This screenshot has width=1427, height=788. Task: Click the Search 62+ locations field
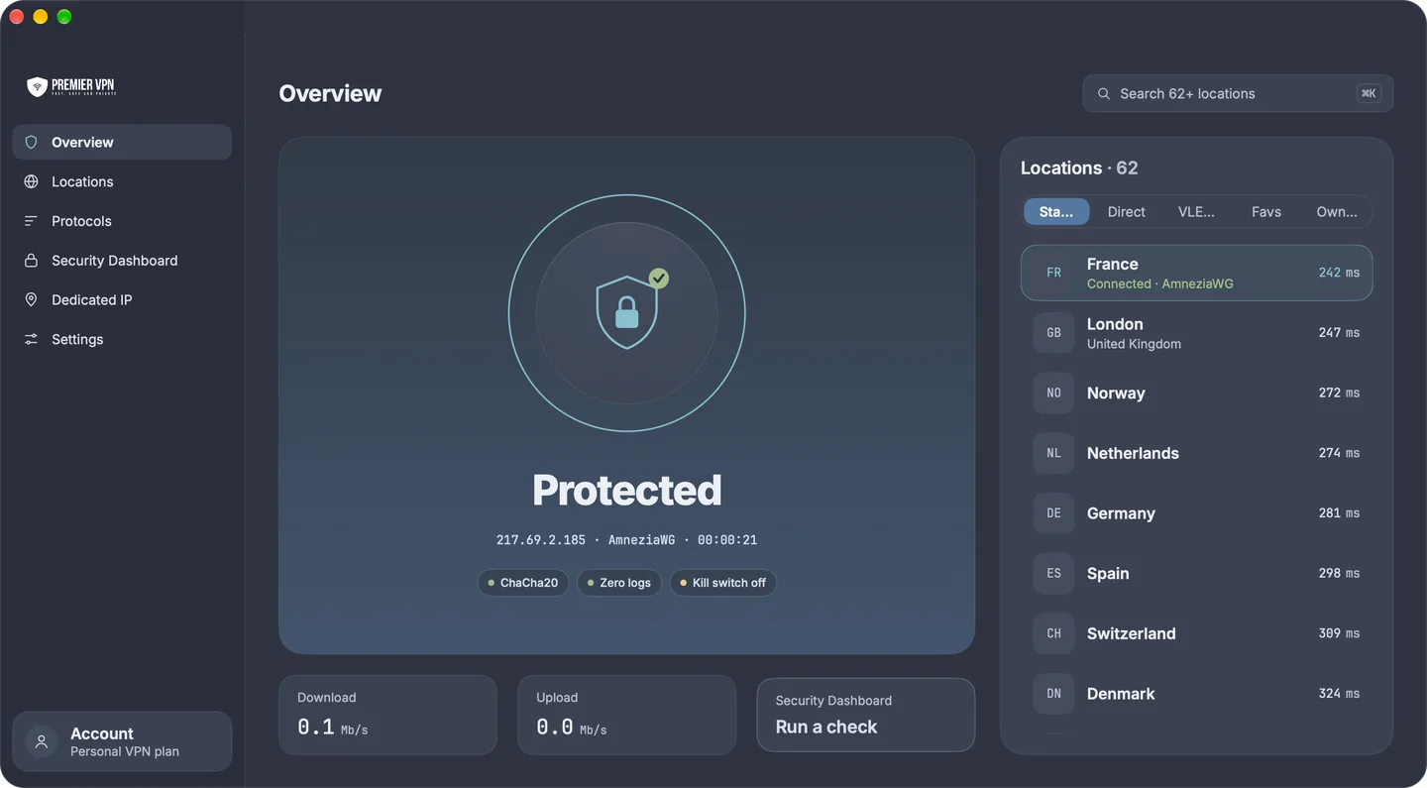click(1238, 93)
